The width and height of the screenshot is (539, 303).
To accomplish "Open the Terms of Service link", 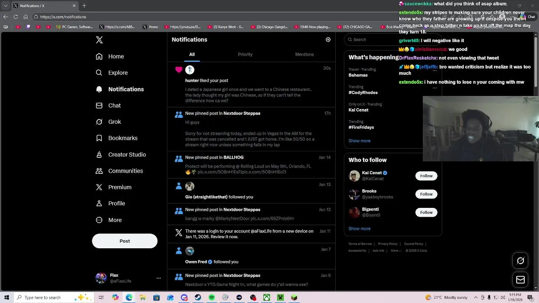I will 360,244.
